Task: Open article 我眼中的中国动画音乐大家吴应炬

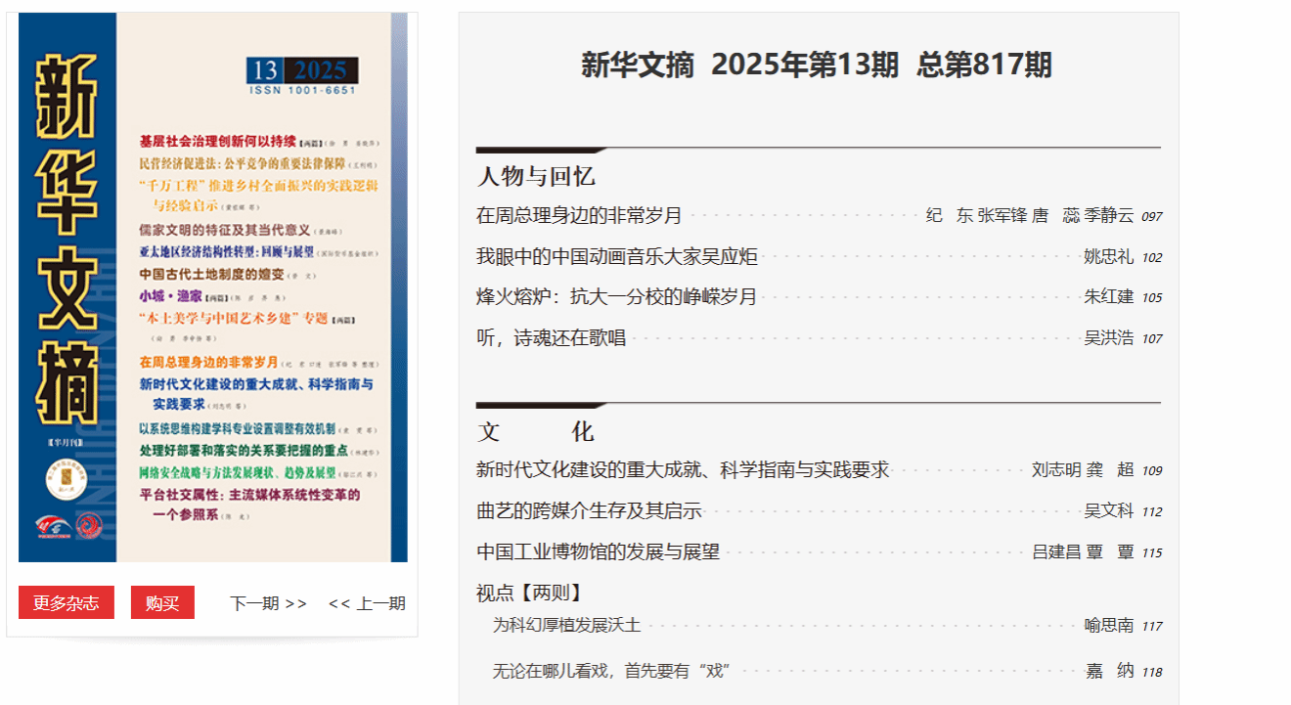Action: point(616,256)
